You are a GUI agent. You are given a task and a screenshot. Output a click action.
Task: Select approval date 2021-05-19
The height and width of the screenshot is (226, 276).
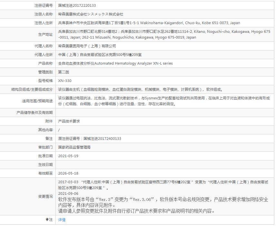[68, 156]
